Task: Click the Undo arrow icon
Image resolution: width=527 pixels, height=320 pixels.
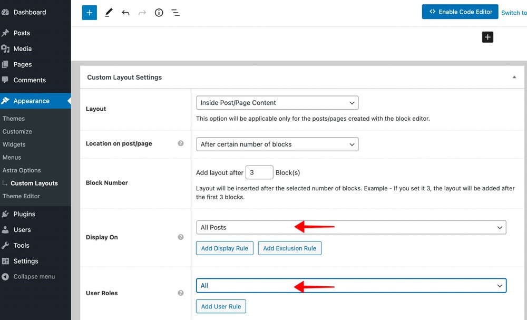Action: pyautogui.click(x=125, y=12)
